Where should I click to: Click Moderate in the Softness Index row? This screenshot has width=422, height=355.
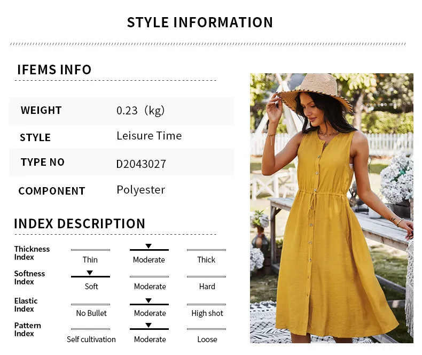click(x=150, y=287)
